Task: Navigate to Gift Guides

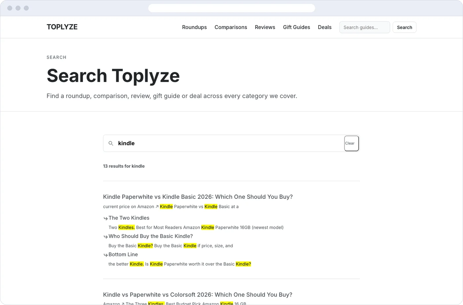Action: pyautogui.click(x=297, y=27)
